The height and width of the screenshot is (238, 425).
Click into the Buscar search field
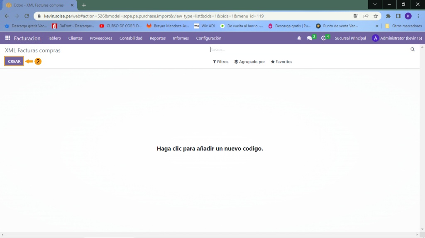click(307, 49)
